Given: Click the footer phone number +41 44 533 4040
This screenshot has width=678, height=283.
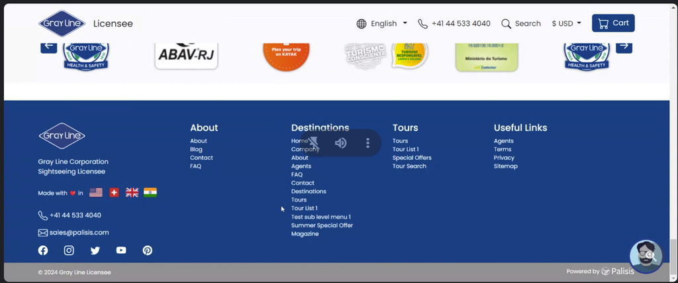Looking at the screenshot, I should click(75, 215).
